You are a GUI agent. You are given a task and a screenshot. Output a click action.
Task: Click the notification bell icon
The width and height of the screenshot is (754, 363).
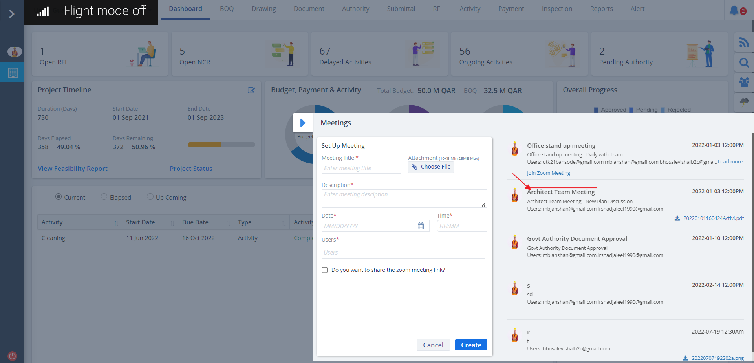point(734,10)
